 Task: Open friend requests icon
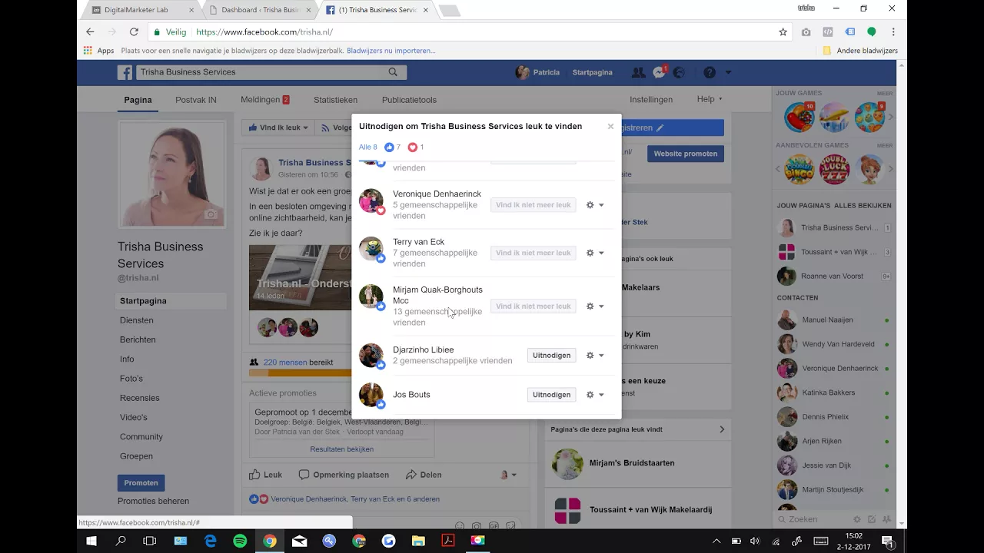[x=638, y=72]
